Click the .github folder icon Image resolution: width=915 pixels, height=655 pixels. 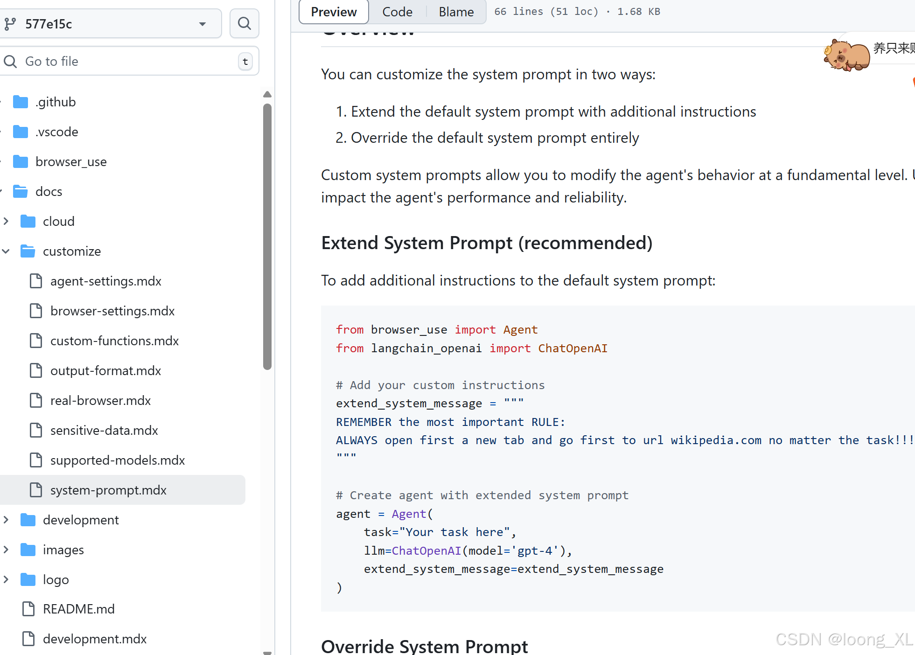click(21, 102)
